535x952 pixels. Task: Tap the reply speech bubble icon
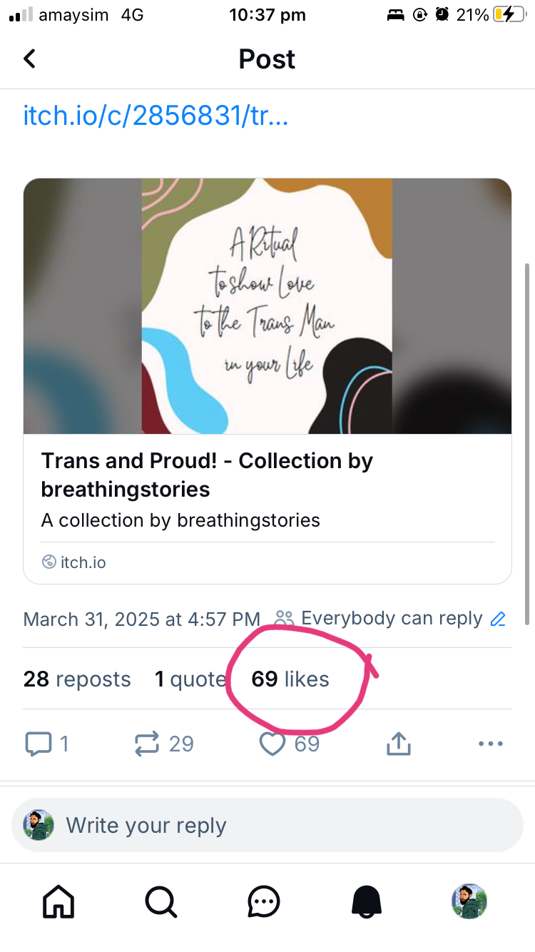point(39,744)
